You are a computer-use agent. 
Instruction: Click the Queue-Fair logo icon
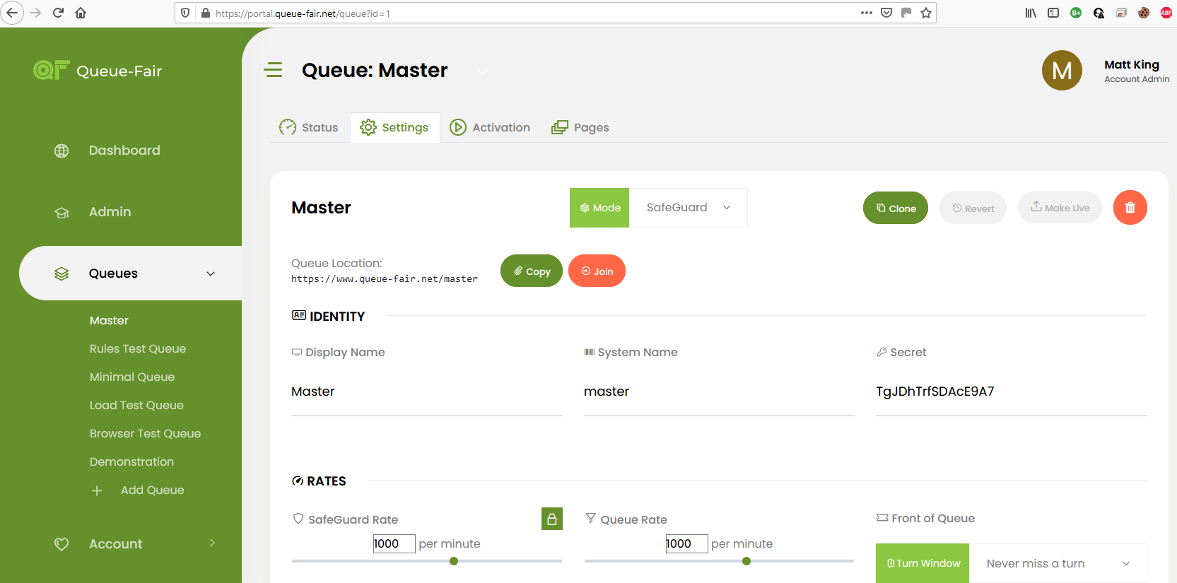[x=52, y=70]
